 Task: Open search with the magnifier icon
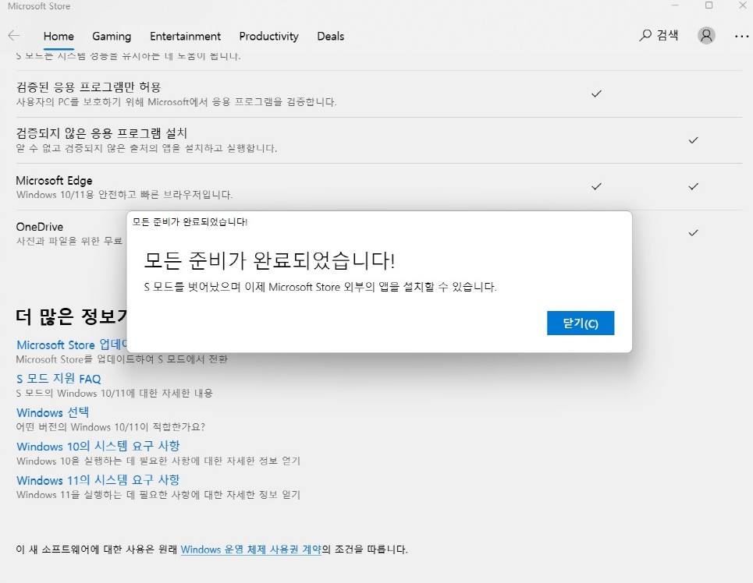pos(645,36)
